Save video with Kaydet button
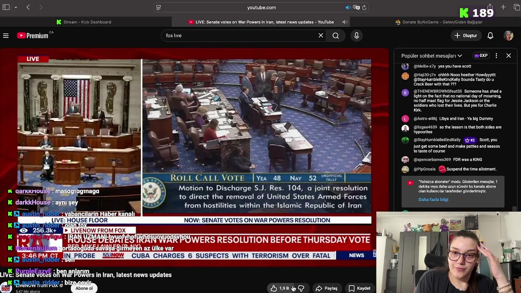This screenshot has width=521, height=293. tap(359, 288)
